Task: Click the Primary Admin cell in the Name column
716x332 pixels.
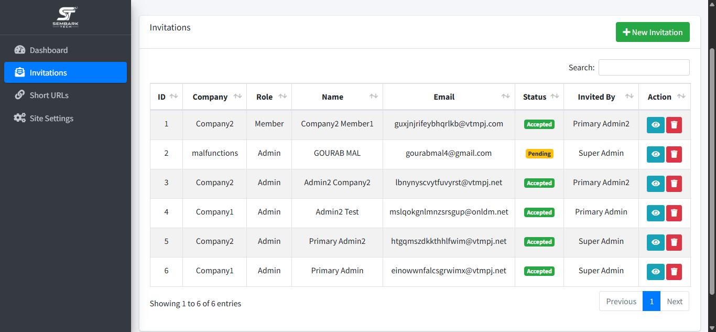Action: coord(337,271)
